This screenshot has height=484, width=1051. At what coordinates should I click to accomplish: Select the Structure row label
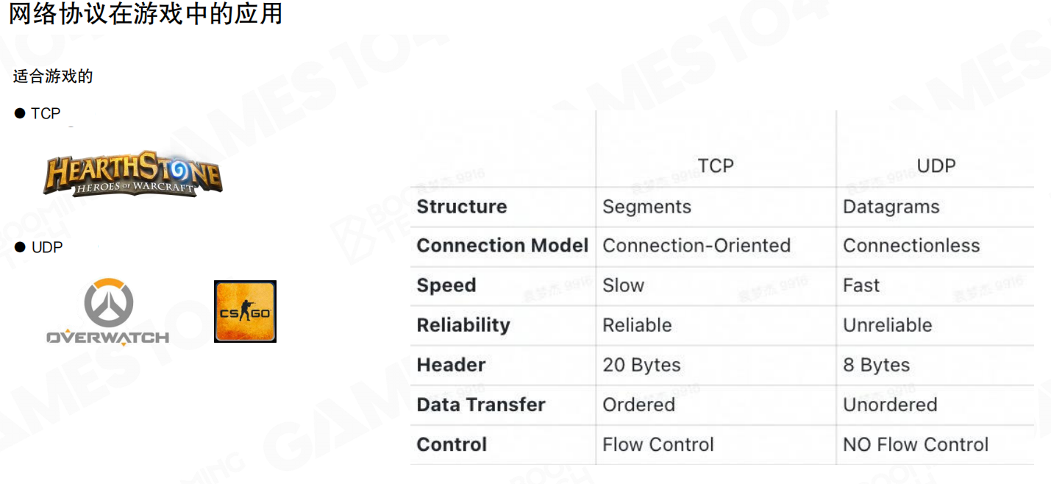pyautogui.click(x=461, y=207)
